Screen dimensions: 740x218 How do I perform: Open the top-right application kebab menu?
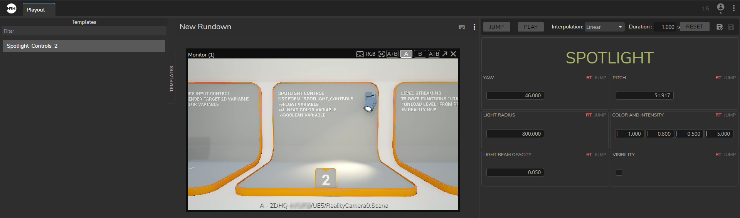click(733, 8)
